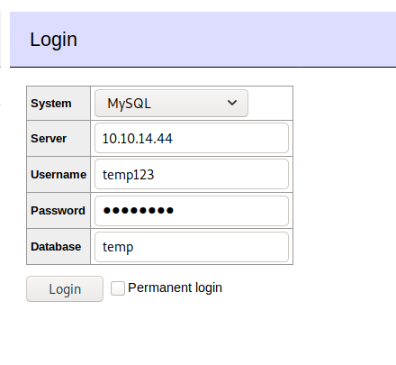The width and height of the screenshot is (396, 365).
Task: Click the password dots in the Password box
Action: pyautogui.click(x=139, y=210)
